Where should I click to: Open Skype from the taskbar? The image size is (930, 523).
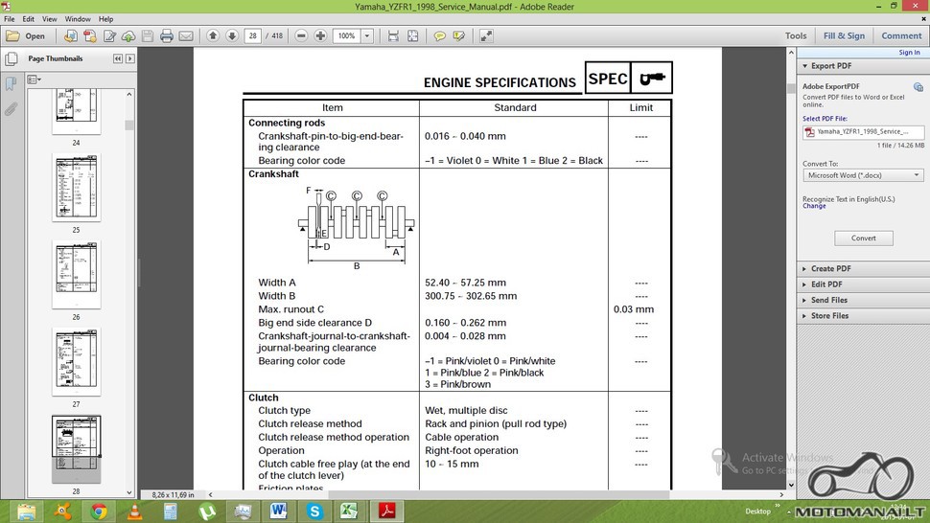[x=314, y=512]
